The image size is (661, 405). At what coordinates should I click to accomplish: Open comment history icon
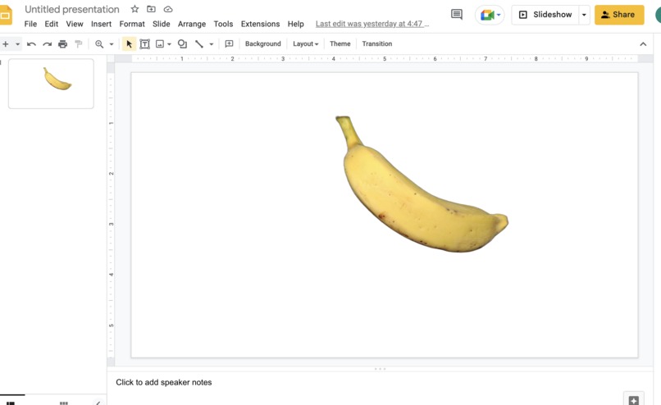pos(456,14)
